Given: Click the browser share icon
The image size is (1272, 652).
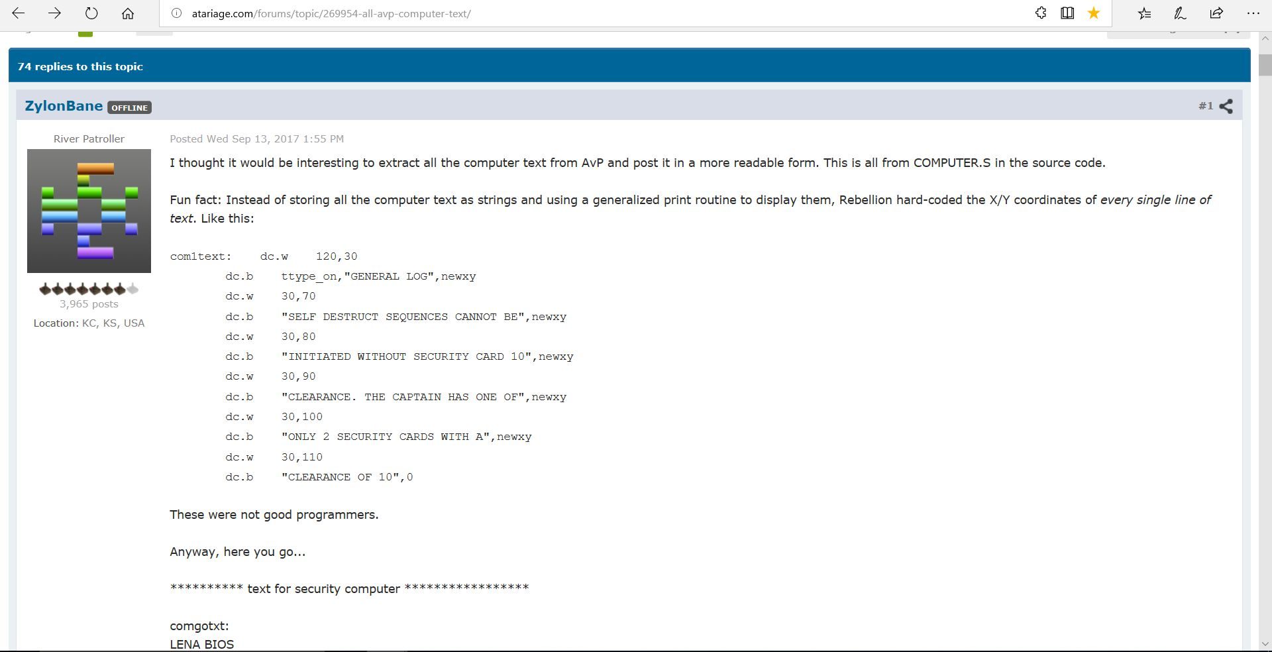Looking at the screenshot, I should [x=1216, y=13].
